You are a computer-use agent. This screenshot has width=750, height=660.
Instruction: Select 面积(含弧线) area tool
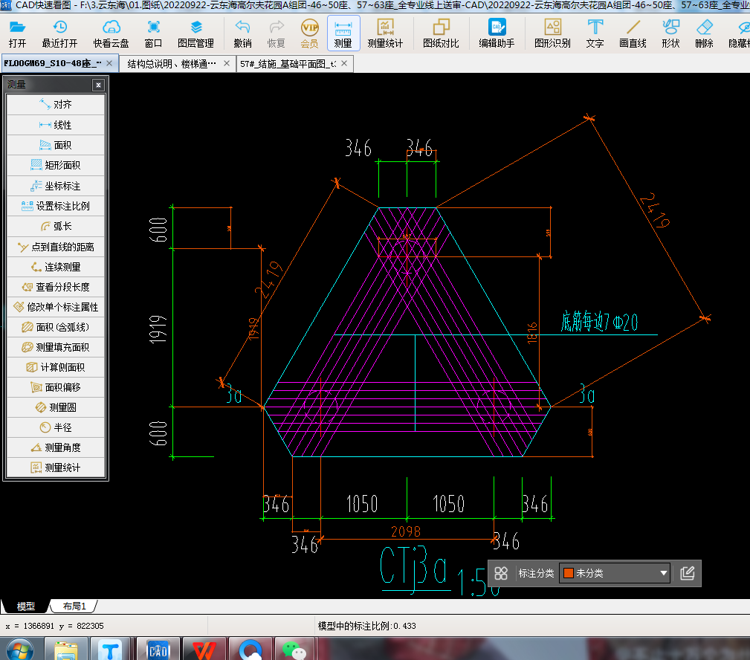point(56,327)
